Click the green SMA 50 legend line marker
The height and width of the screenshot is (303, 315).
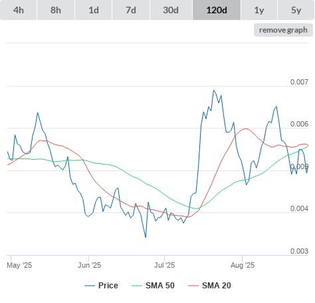[x=137, y=286]
